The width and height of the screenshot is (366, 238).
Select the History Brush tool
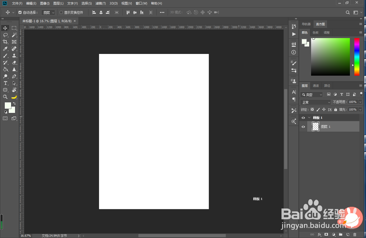click(x=5, y=62)
